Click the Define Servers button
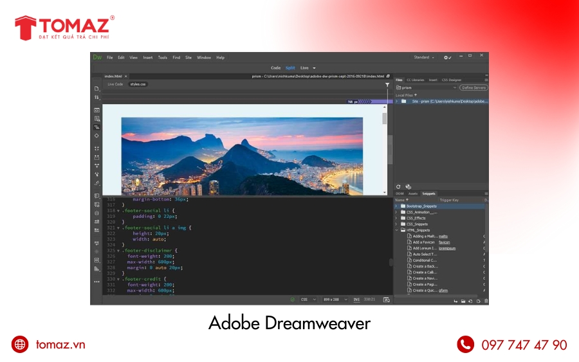This screenshot has height=362, width=579. 473,87
